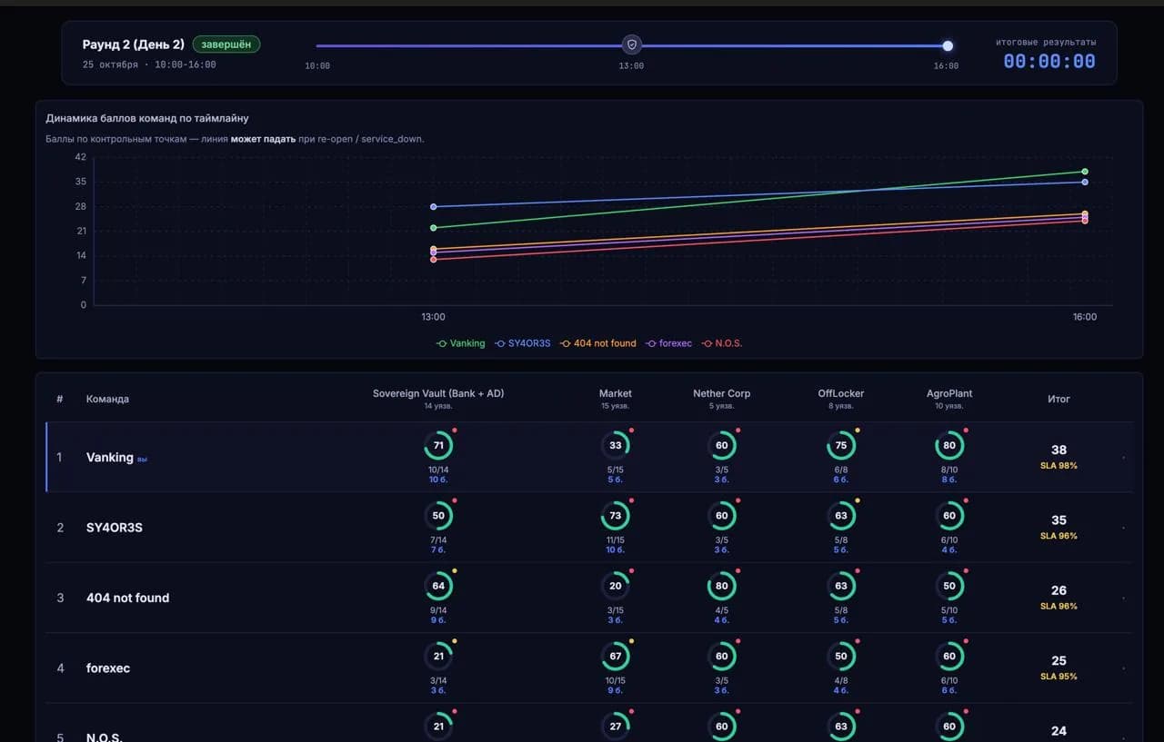1164x742 pixels.
Task: Click the shield marker at 13:00 on the timeline
Action: coord(632,45)
